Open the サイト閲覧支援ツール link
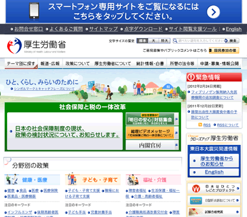 coord(193,29)
